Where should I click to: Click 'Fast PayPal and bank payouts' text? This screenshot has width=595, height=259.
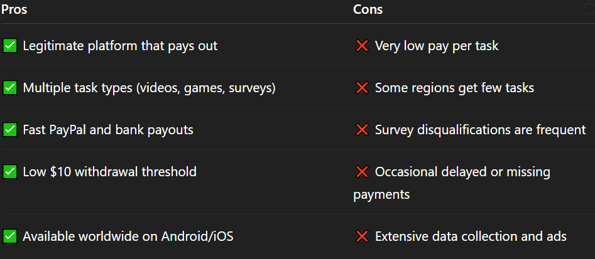(108, 130)
